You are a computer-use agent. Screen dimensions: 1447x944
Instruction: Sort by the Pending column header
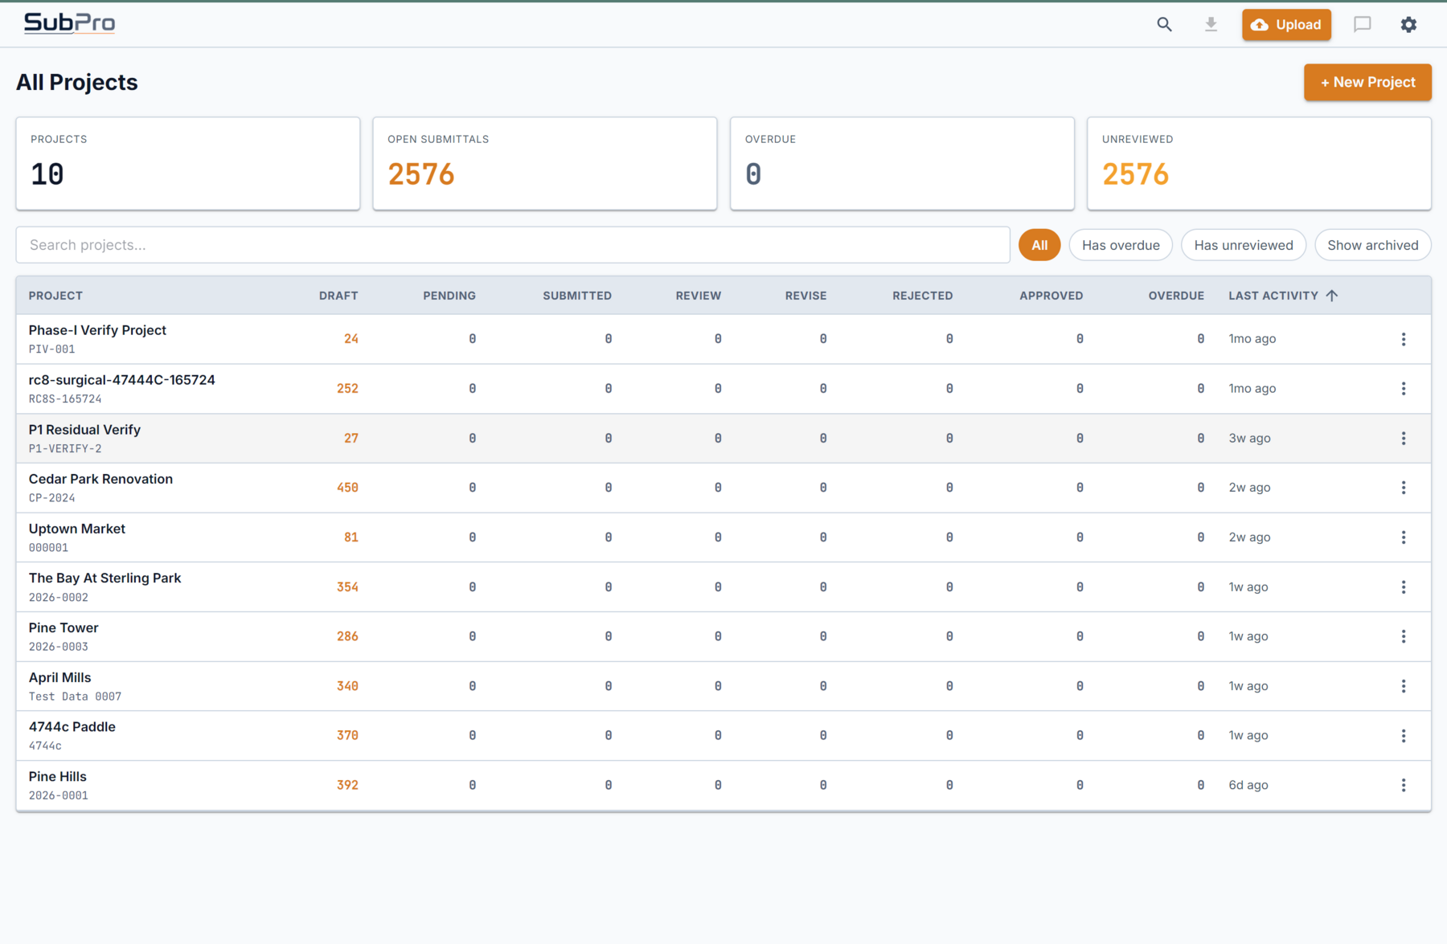pos(449,296)
